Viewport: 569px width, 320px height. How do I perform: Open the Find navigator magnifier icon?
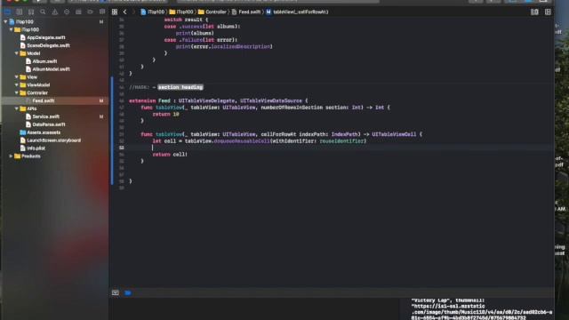[x=43, y=12]
